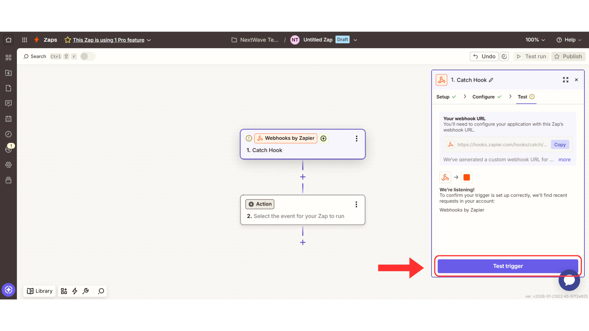Image resolution: width=589 pixels, height=331 pixels.
Task: Open the 100% zoom level dropdown
Action: 535,40
